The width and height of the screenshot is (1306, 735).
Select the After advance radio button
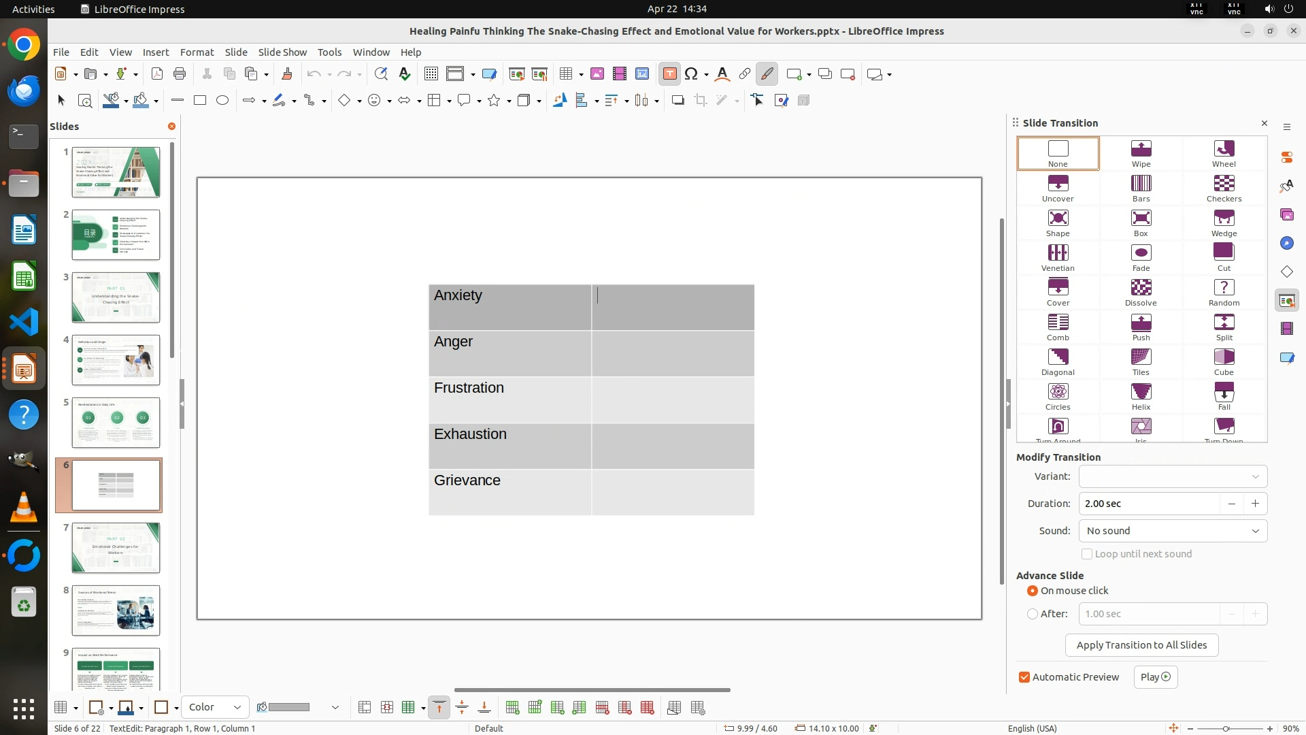point(1033,614)
